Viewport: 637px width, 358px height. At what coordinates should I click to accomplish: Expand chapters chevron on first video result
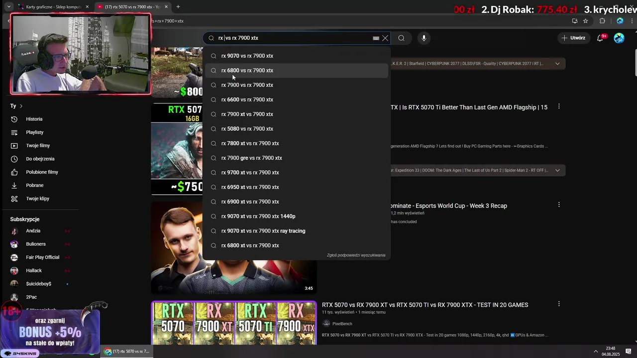pos(557,64)
